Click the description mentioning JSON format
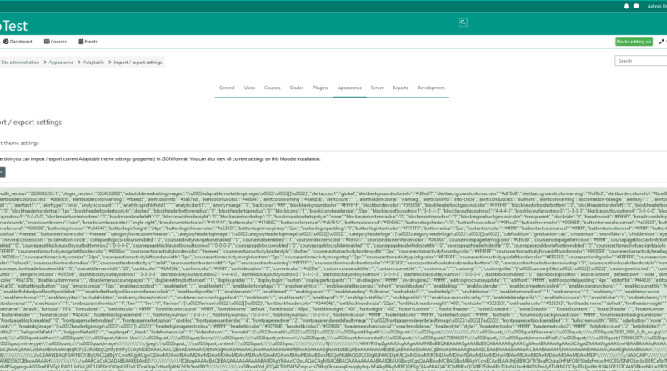Viewport: 667px width, 371px height. click(x=160, y=158)
